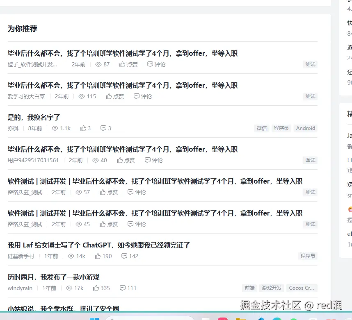Select the Android tag
The image size is (352, 320).
click(305, 128)
